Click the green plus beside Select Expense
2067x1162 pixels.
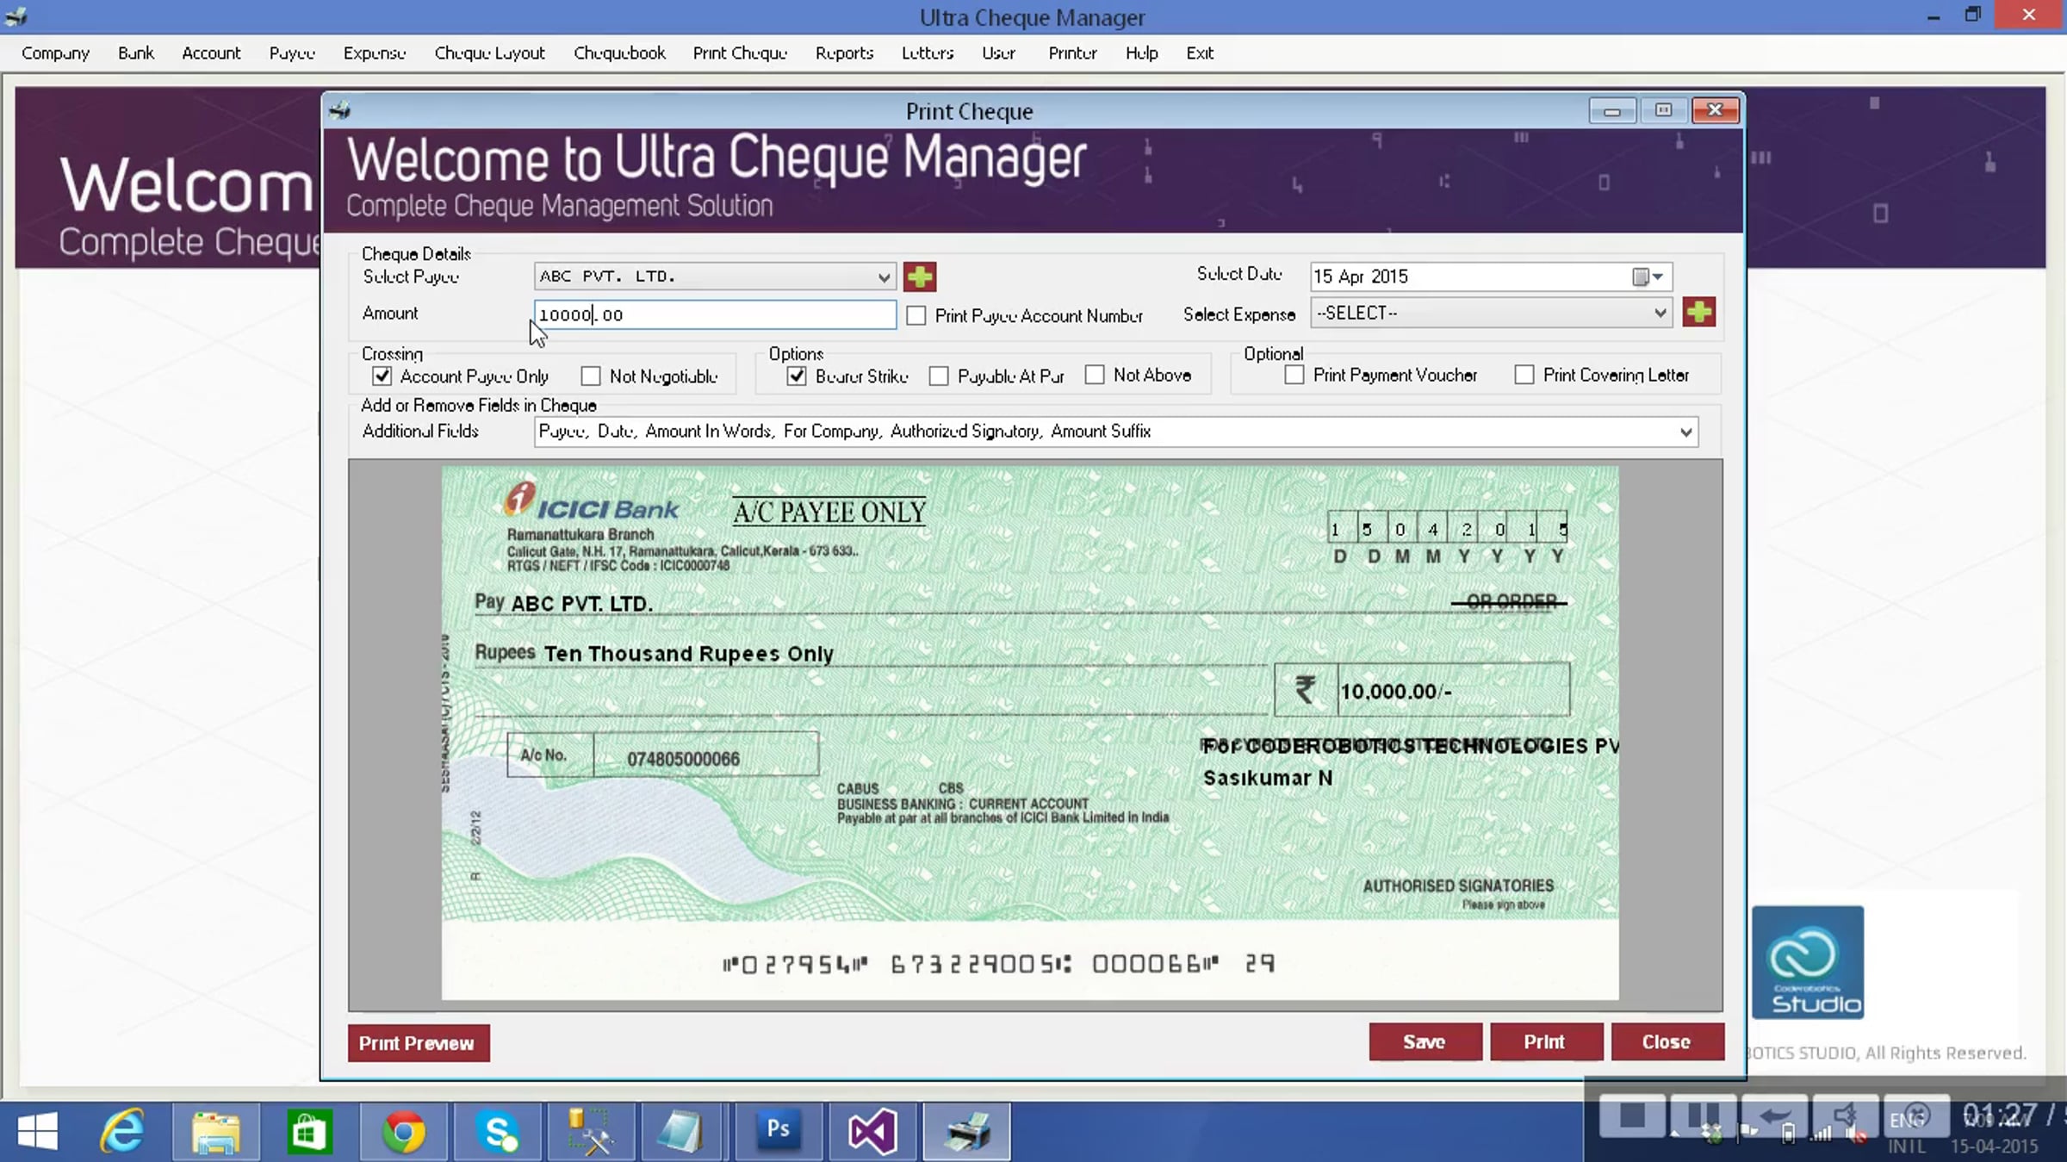[1698, 312]
